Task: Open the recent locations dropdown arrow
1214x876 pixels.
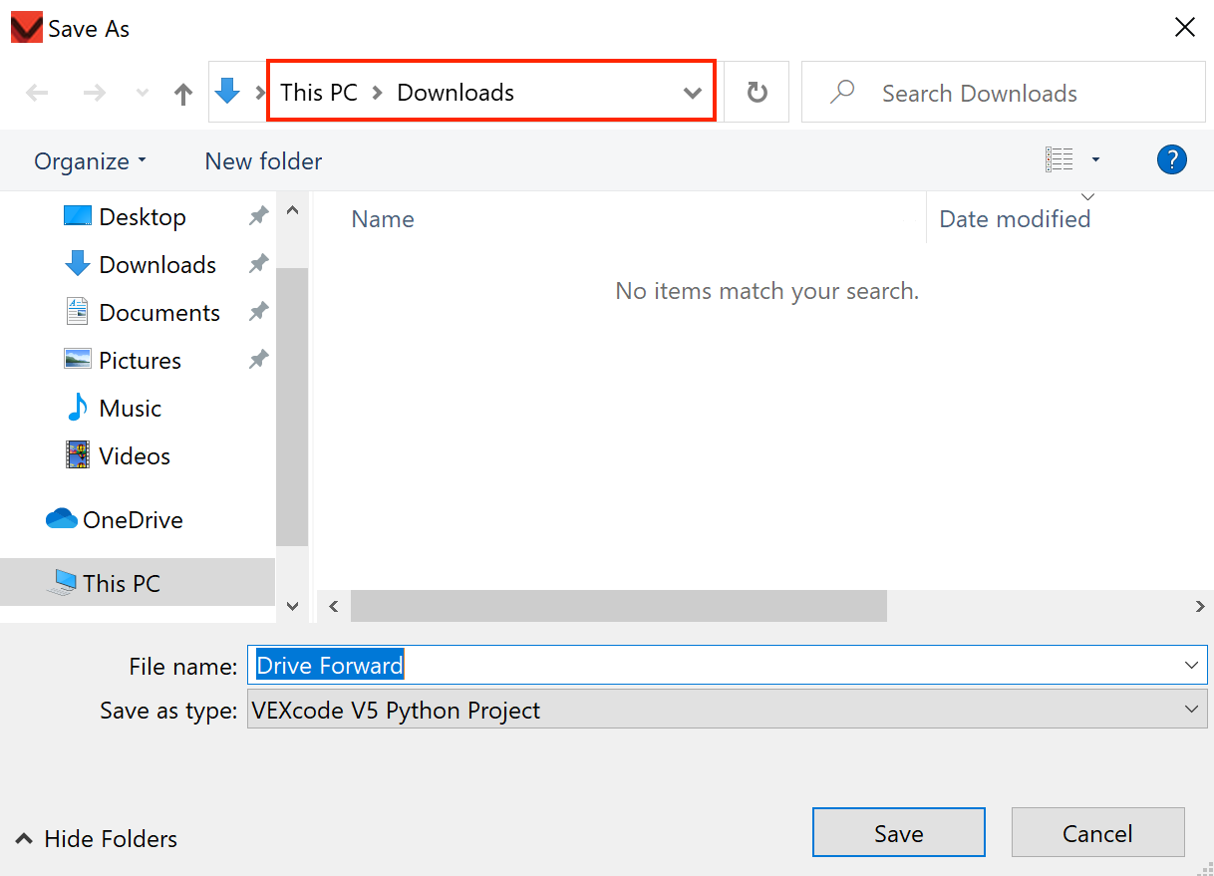Action: [143, 93]
